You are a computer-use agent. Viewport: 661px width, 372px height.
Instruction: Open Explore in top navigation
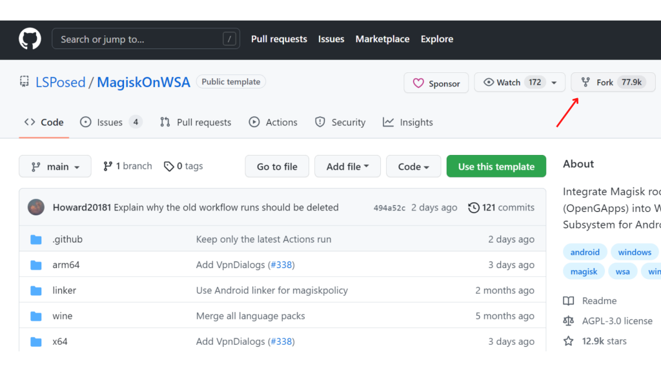coord(437,39)
